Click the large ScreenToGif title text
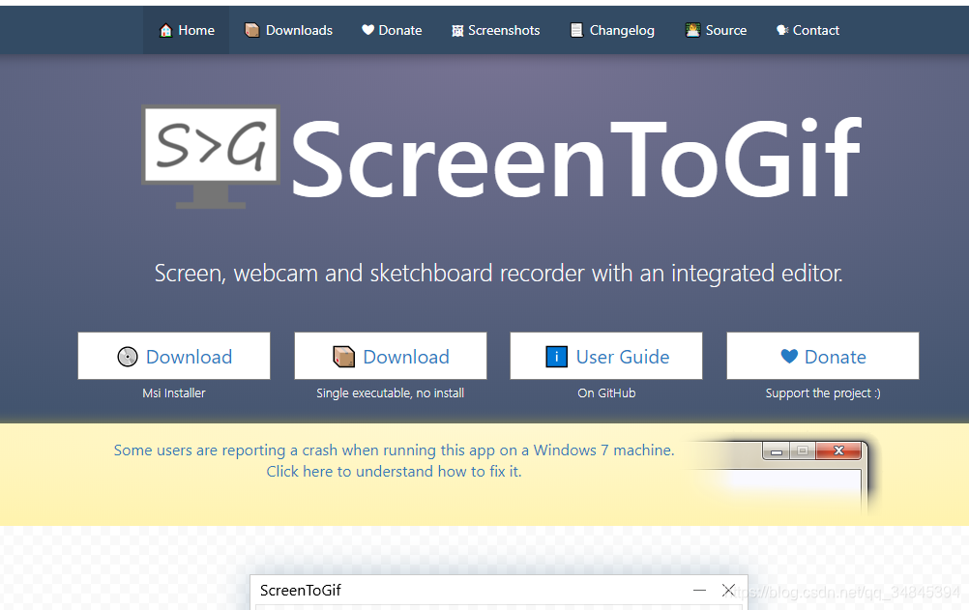The height and width of the screenshot is (610, 969). [x=576, y=159]
